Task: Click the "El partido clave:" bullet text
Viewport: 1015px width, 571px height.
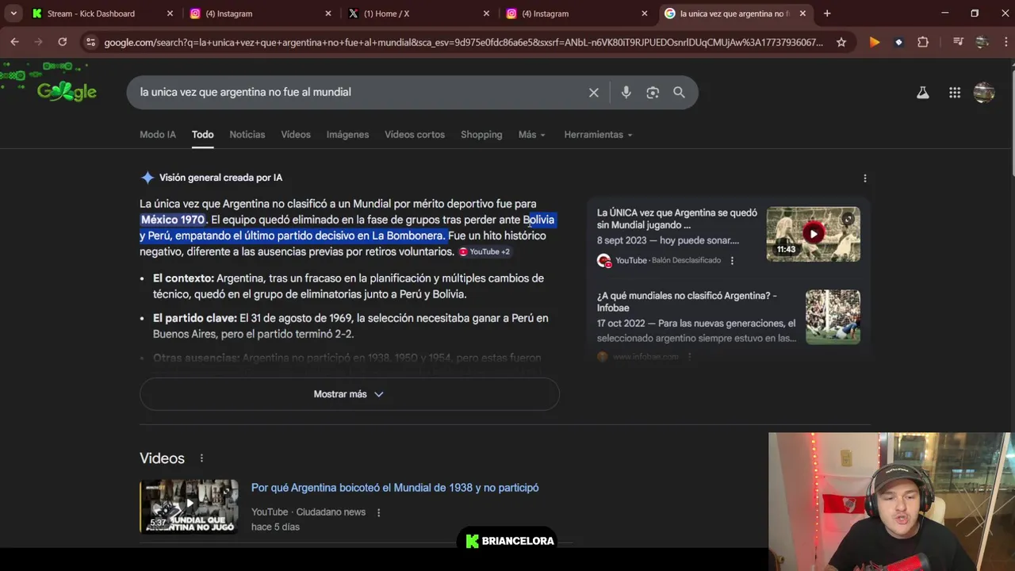Action: click(x=195, y=318)
